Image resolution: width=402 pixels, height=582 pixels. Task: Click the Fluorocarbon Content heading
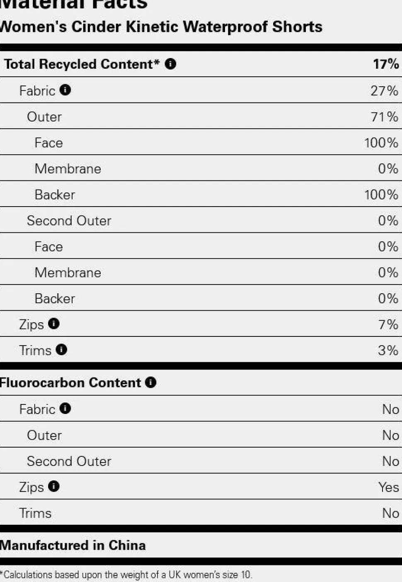[x=70, y=382]
